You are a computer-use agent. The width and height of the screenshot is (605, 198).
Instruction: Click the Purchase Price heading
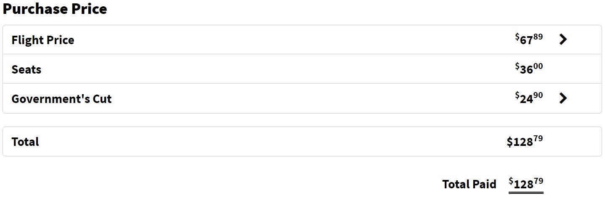tap(55, 9)
